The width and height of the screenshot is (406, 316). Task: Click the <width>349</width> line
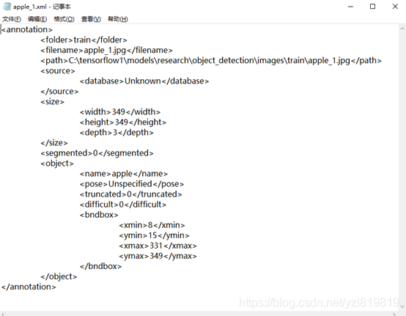pyautogui.click(x=120, y=112)
